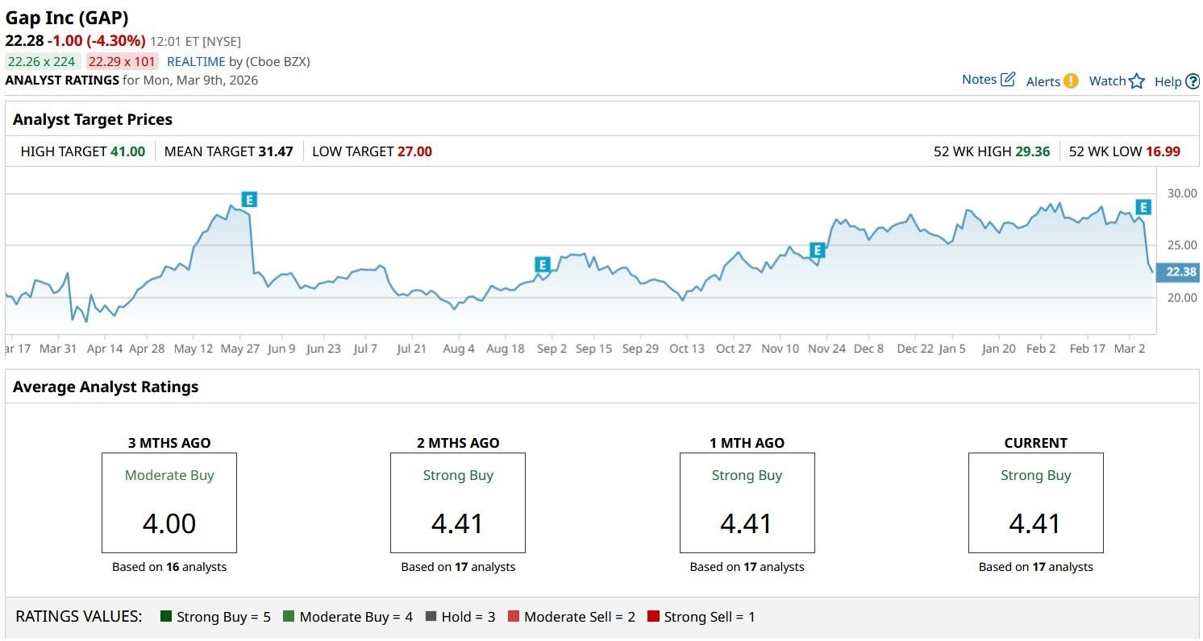1203x641 pixels.
Task: Click the 1 MTH AGO heading
Action: (747, 443)
